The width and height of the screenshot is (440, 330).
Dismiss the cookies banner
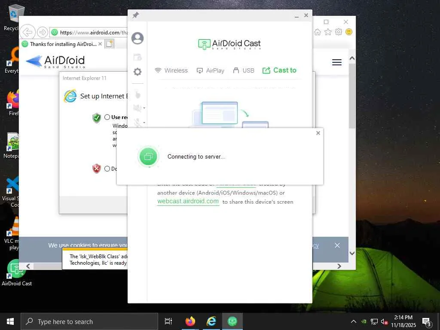coord(337,245)
